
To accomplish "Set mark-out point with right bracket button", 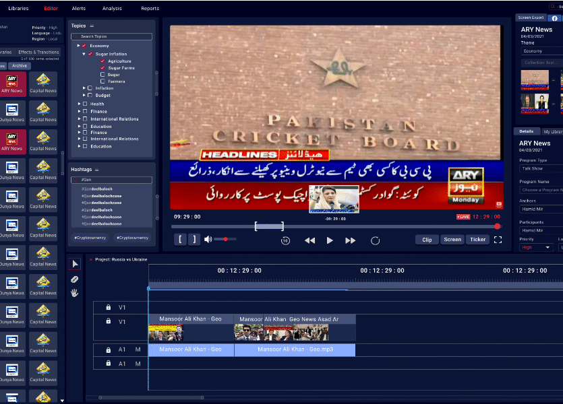I will pyautogui.click(x=194, y=240).
